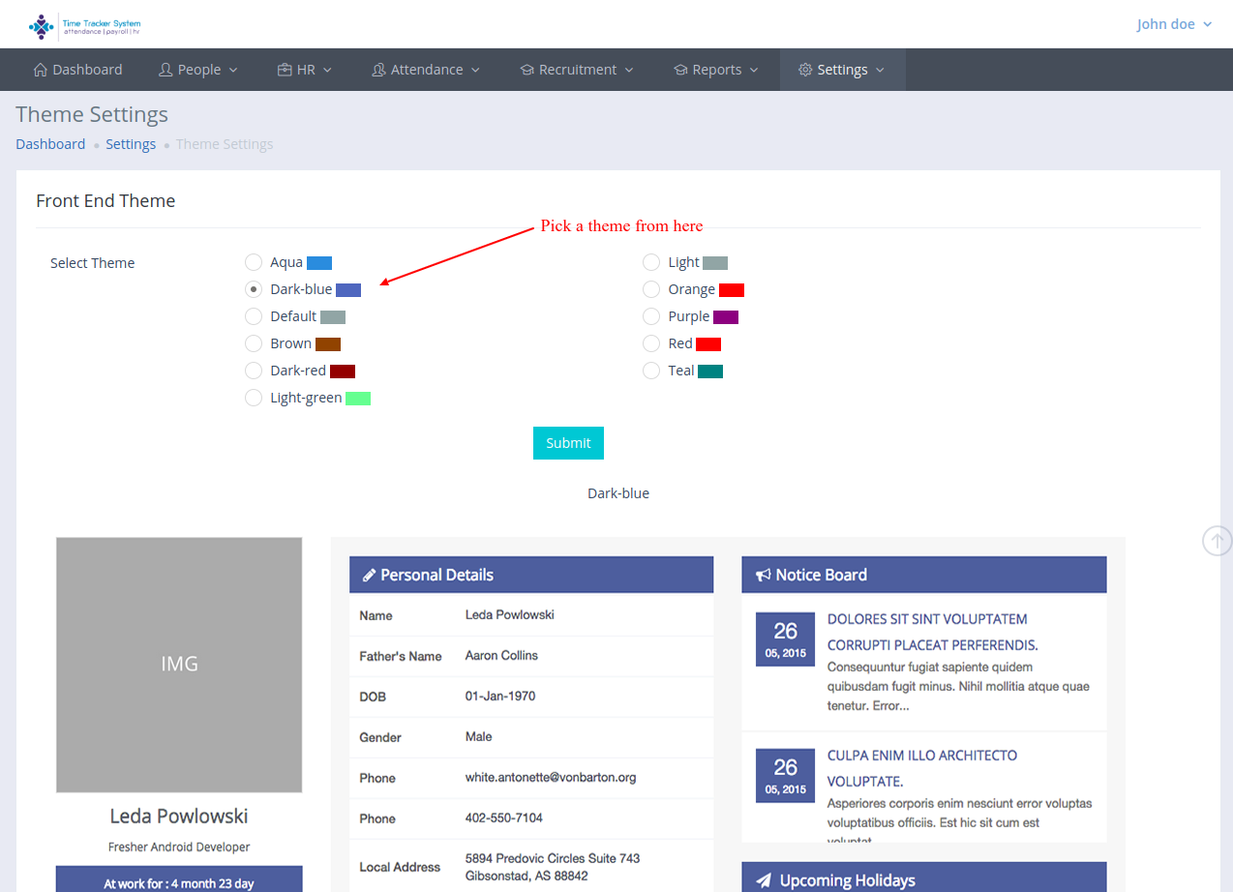Click the Recruitment graduation cap icon
Viewport: 1233px width, 892px height.
[x=526, y=70]
